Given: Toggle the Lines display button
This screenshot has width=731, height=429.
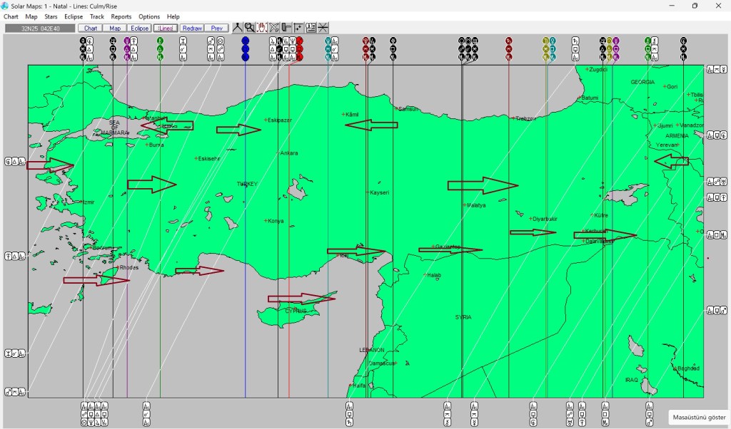Looking at the screenshot, I should 165,29.
